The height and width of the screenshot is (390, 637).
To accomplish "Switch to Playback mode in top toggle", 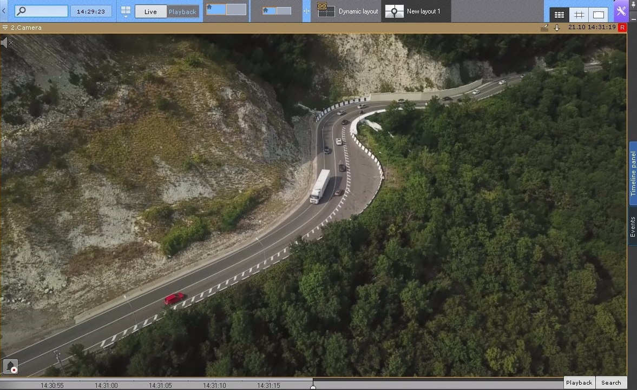I will [182, 11].
